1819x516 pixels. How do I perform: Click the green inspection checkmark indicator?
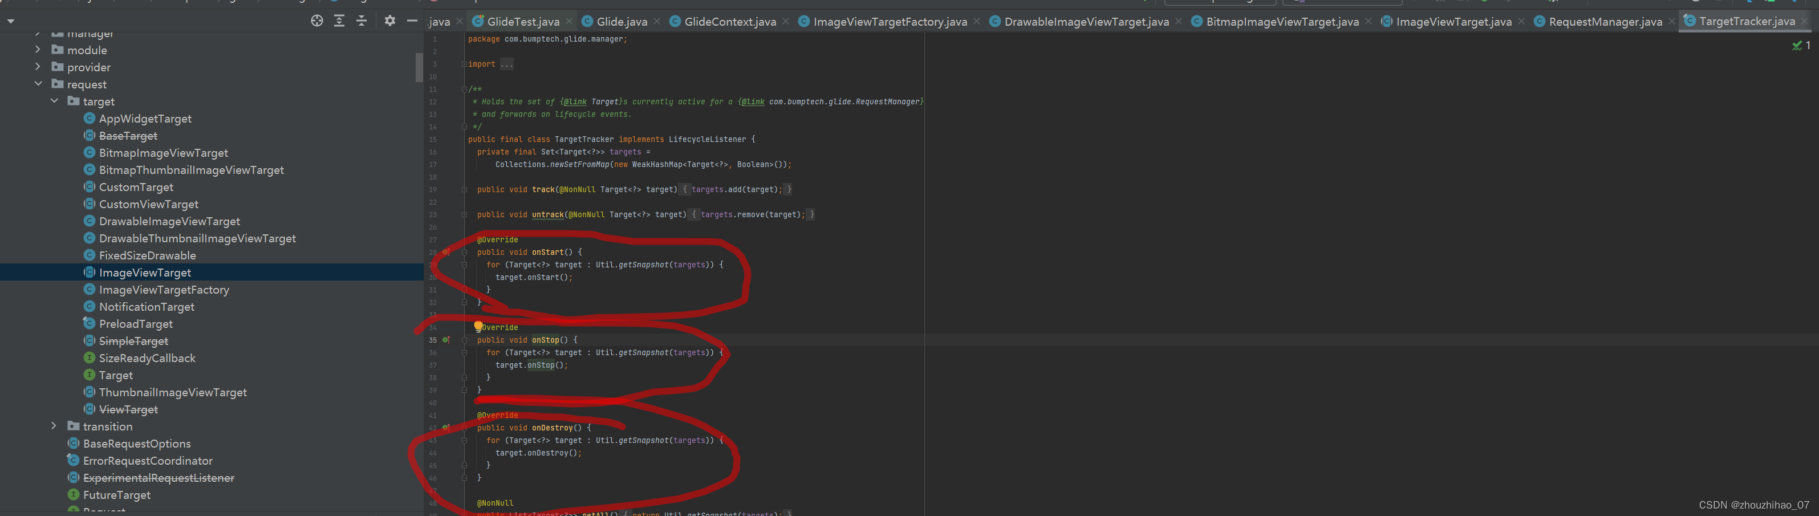point(1797,46)
